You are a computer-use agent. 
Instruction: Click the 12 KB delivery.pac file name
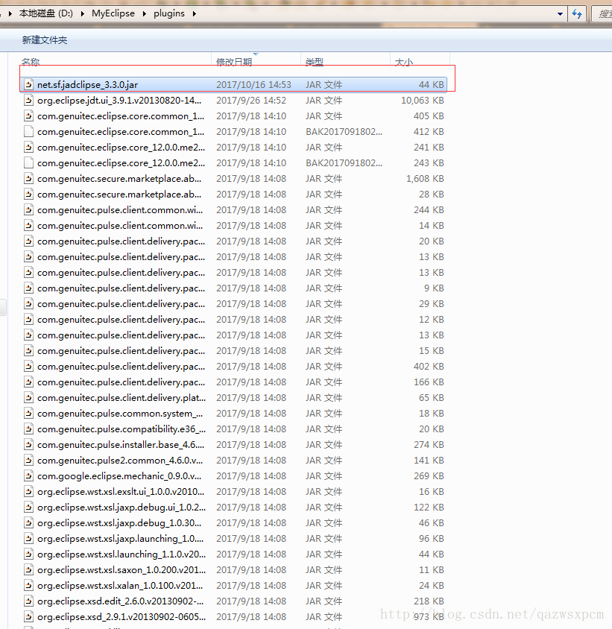click(x=122, y=319)
